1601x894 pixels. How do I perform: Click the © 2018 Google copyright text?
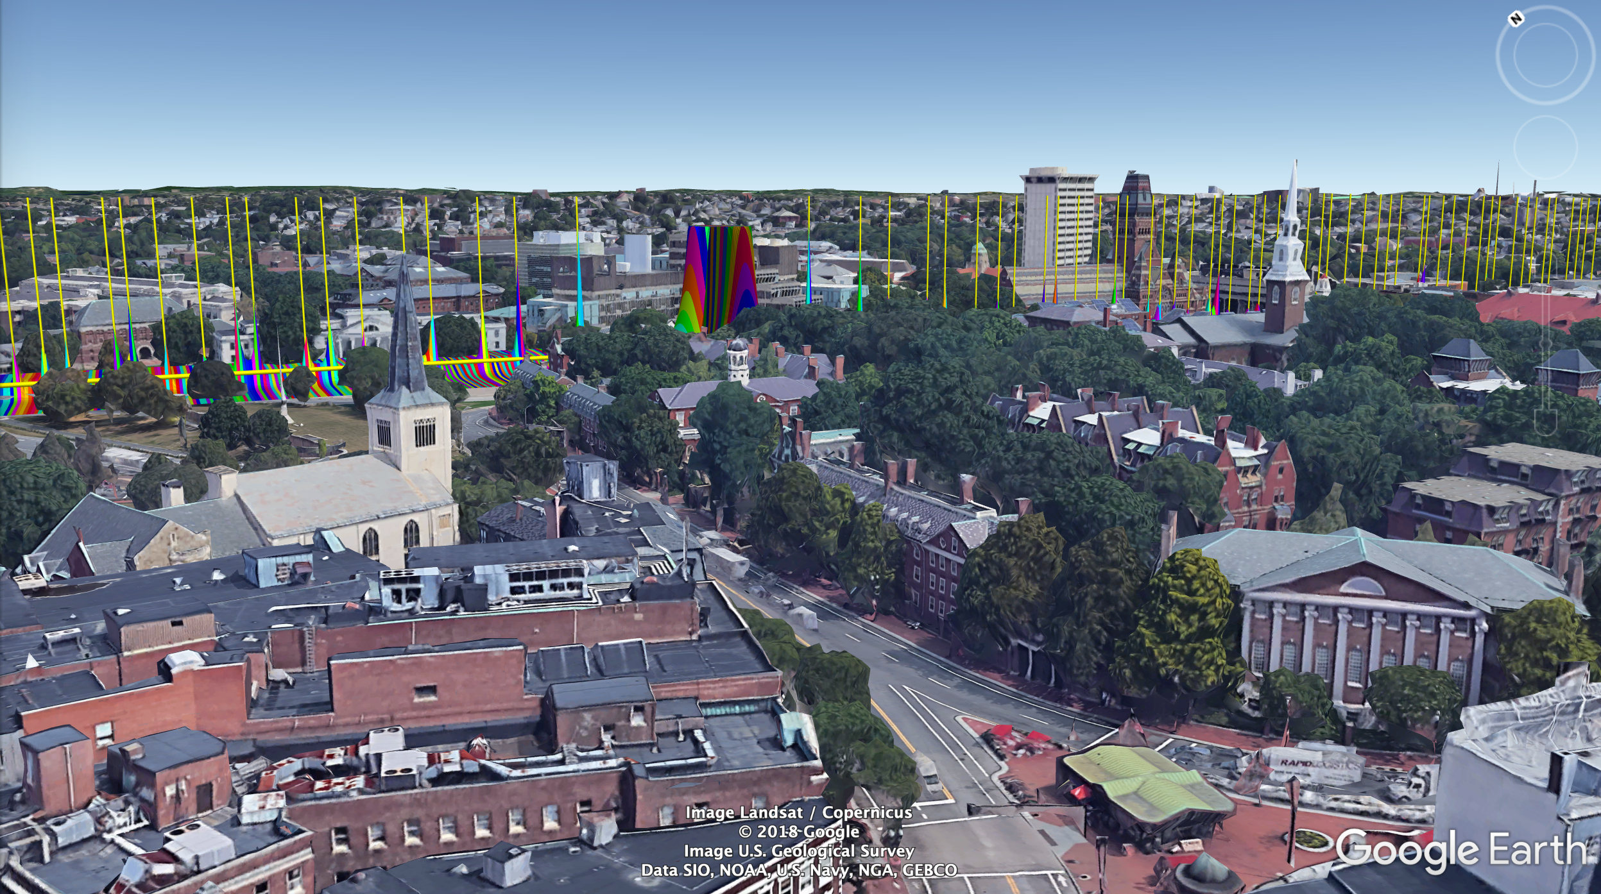coord(798,832)
